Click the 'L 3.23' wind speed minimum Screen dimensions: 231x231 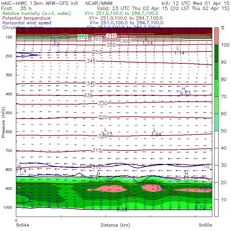107,132
